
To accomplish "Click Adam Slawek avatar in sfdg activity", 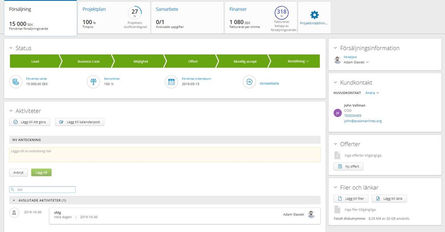I will tap(311, 215).
